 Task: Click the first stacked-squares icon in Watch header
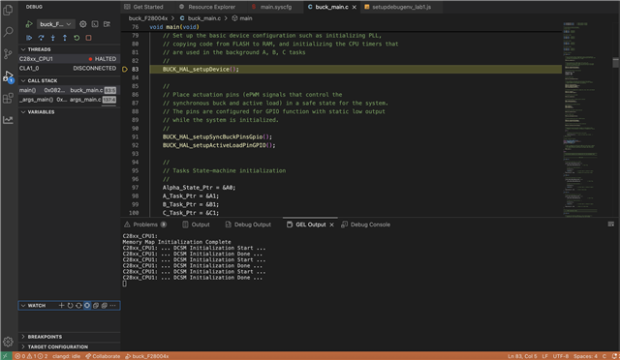[x=96, y=305]
